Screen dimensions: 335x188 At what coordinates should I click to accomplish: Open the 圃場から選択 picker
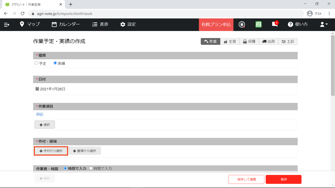pyautogui.click(x=85, y=151)
